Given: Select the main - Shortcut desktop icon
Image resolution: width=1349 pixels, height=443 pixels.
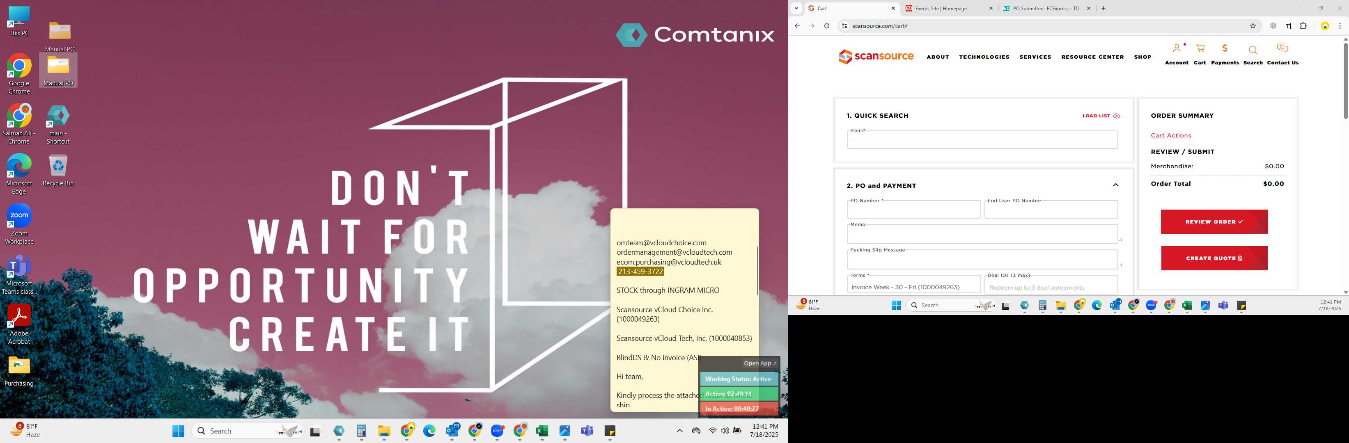Looking at the screenshot, I should (58, 124).
